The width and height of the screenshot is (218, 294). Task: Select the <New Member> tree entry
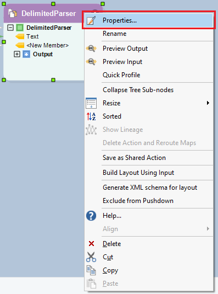[47, 45]
